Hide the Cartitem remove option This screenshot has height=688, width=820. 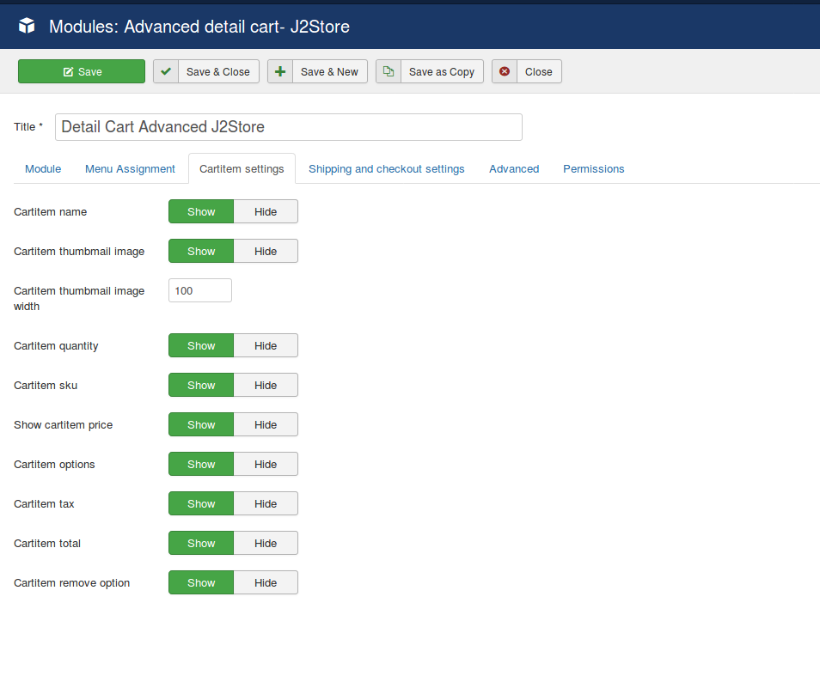tap(266, 583)
